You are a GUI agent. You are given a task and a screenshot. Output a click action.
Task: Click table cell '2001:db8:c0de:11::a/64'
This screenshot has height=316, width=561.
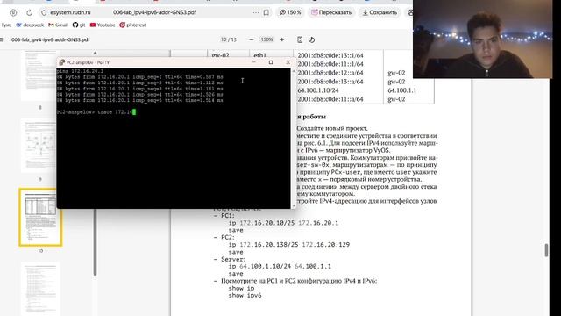coord(330,99)
